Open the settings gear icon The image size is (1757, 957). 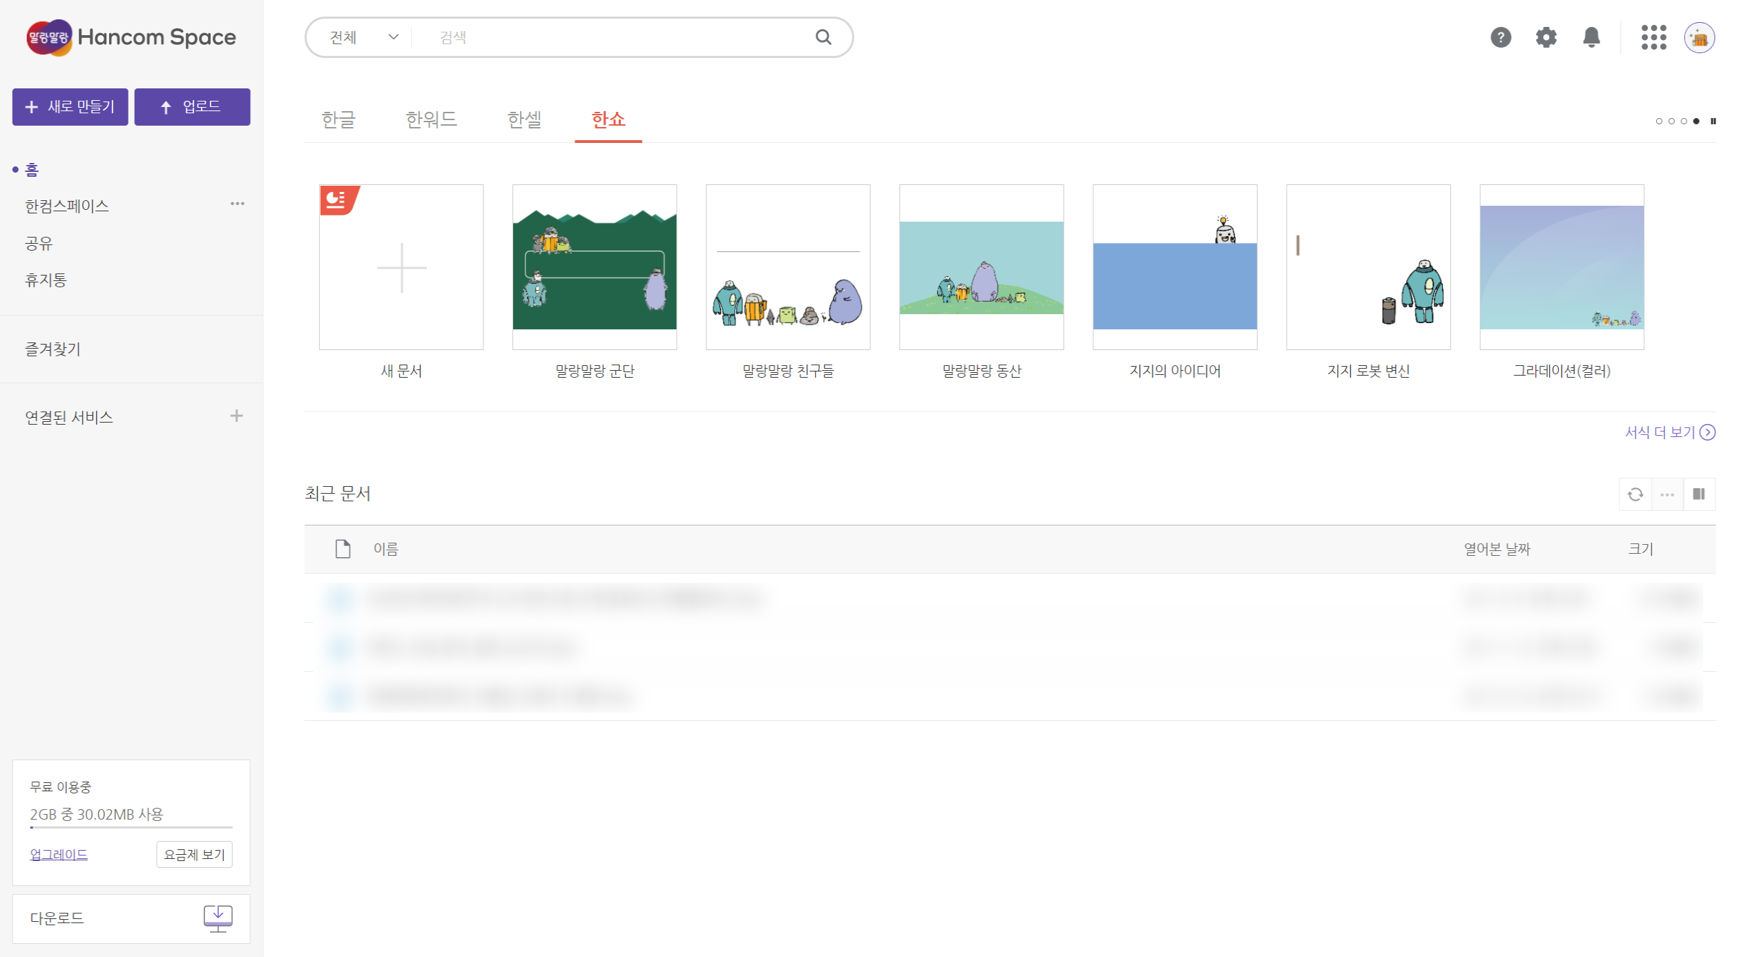(1546, 37)
